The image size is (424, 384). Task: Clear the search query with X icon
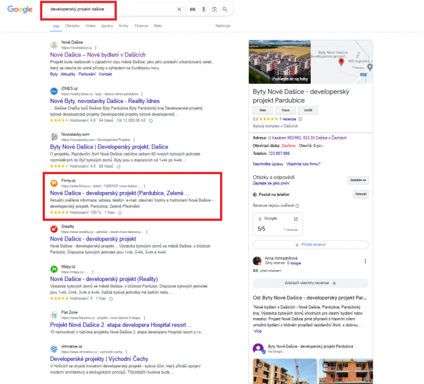point(179,10)
